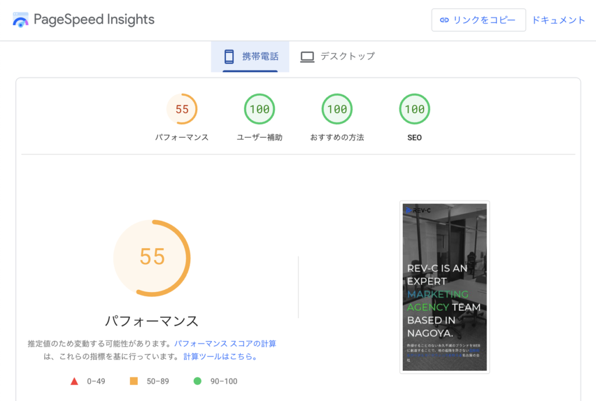
Task: Click the large 55 performance gauge
Action: [x=152, y=258]
